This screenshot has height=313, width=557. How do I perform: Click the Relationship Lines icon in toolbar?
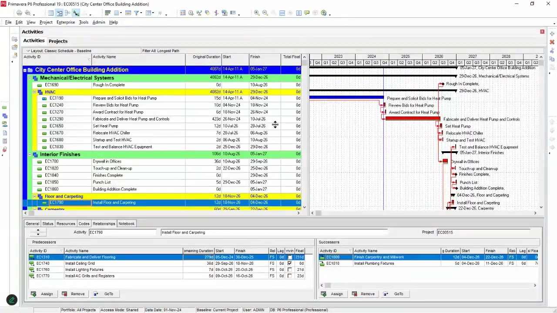pyautogui.click(x=76, y=13)
